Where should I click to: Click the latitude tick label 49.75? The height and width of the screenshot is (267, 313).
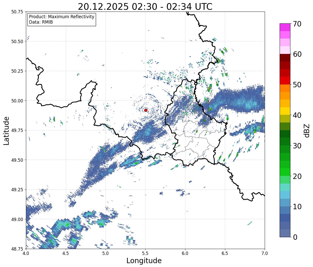tap(17, 130)
